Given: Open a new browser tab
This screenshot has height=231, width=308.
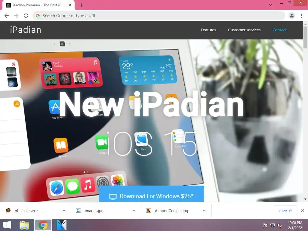Looking at the screenshot, I should [81, 5].
